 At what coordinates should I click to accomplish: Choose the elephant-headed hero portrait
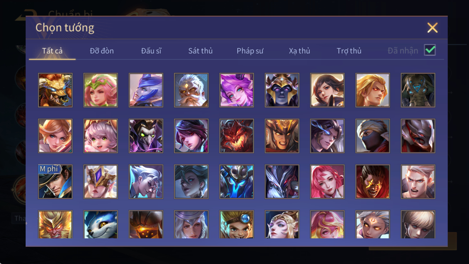pyautogui.click(x=418, y=90)
